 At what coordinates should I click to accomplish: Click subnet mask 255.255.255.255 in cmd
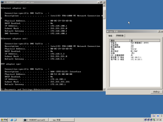tap(60, 82)
